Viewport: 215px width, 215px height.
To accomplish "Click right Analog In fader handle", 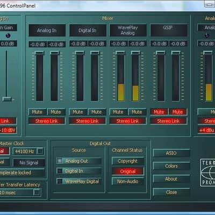I will [55, 53].
